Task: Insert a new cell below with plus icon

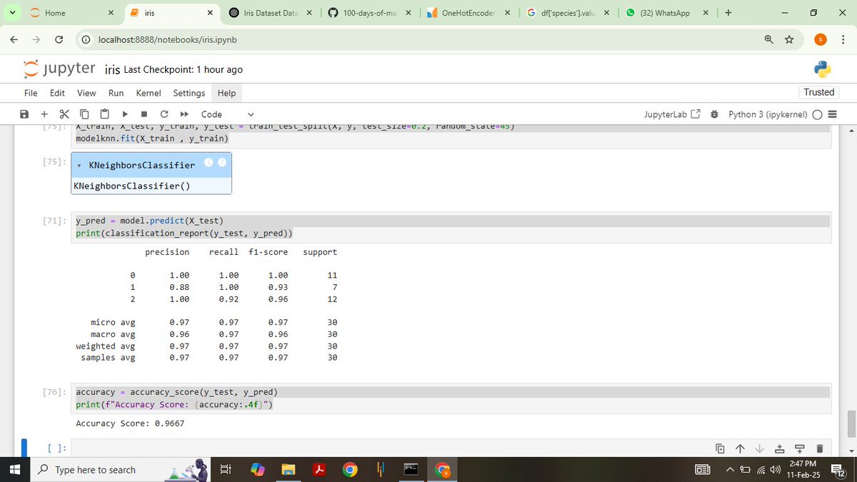Action: (44, 114)
